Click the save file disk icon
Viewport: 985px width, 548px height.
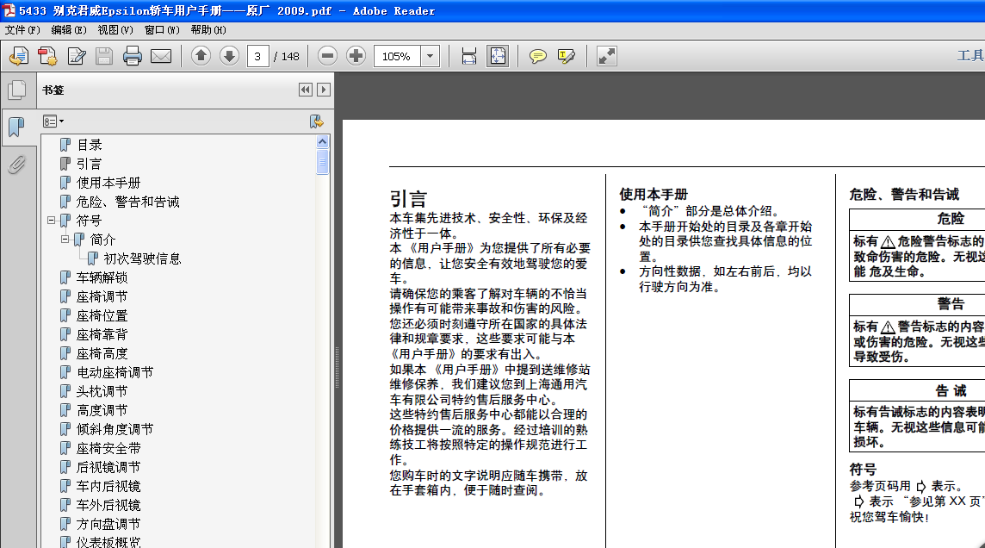[104, 56]
